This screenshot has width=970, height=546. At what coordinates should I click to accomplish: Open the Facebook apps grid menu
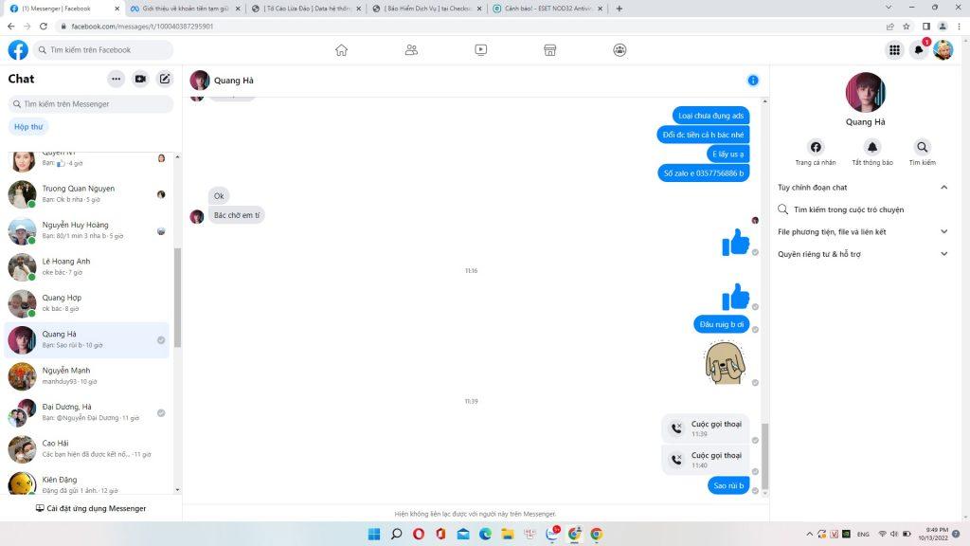893,50
